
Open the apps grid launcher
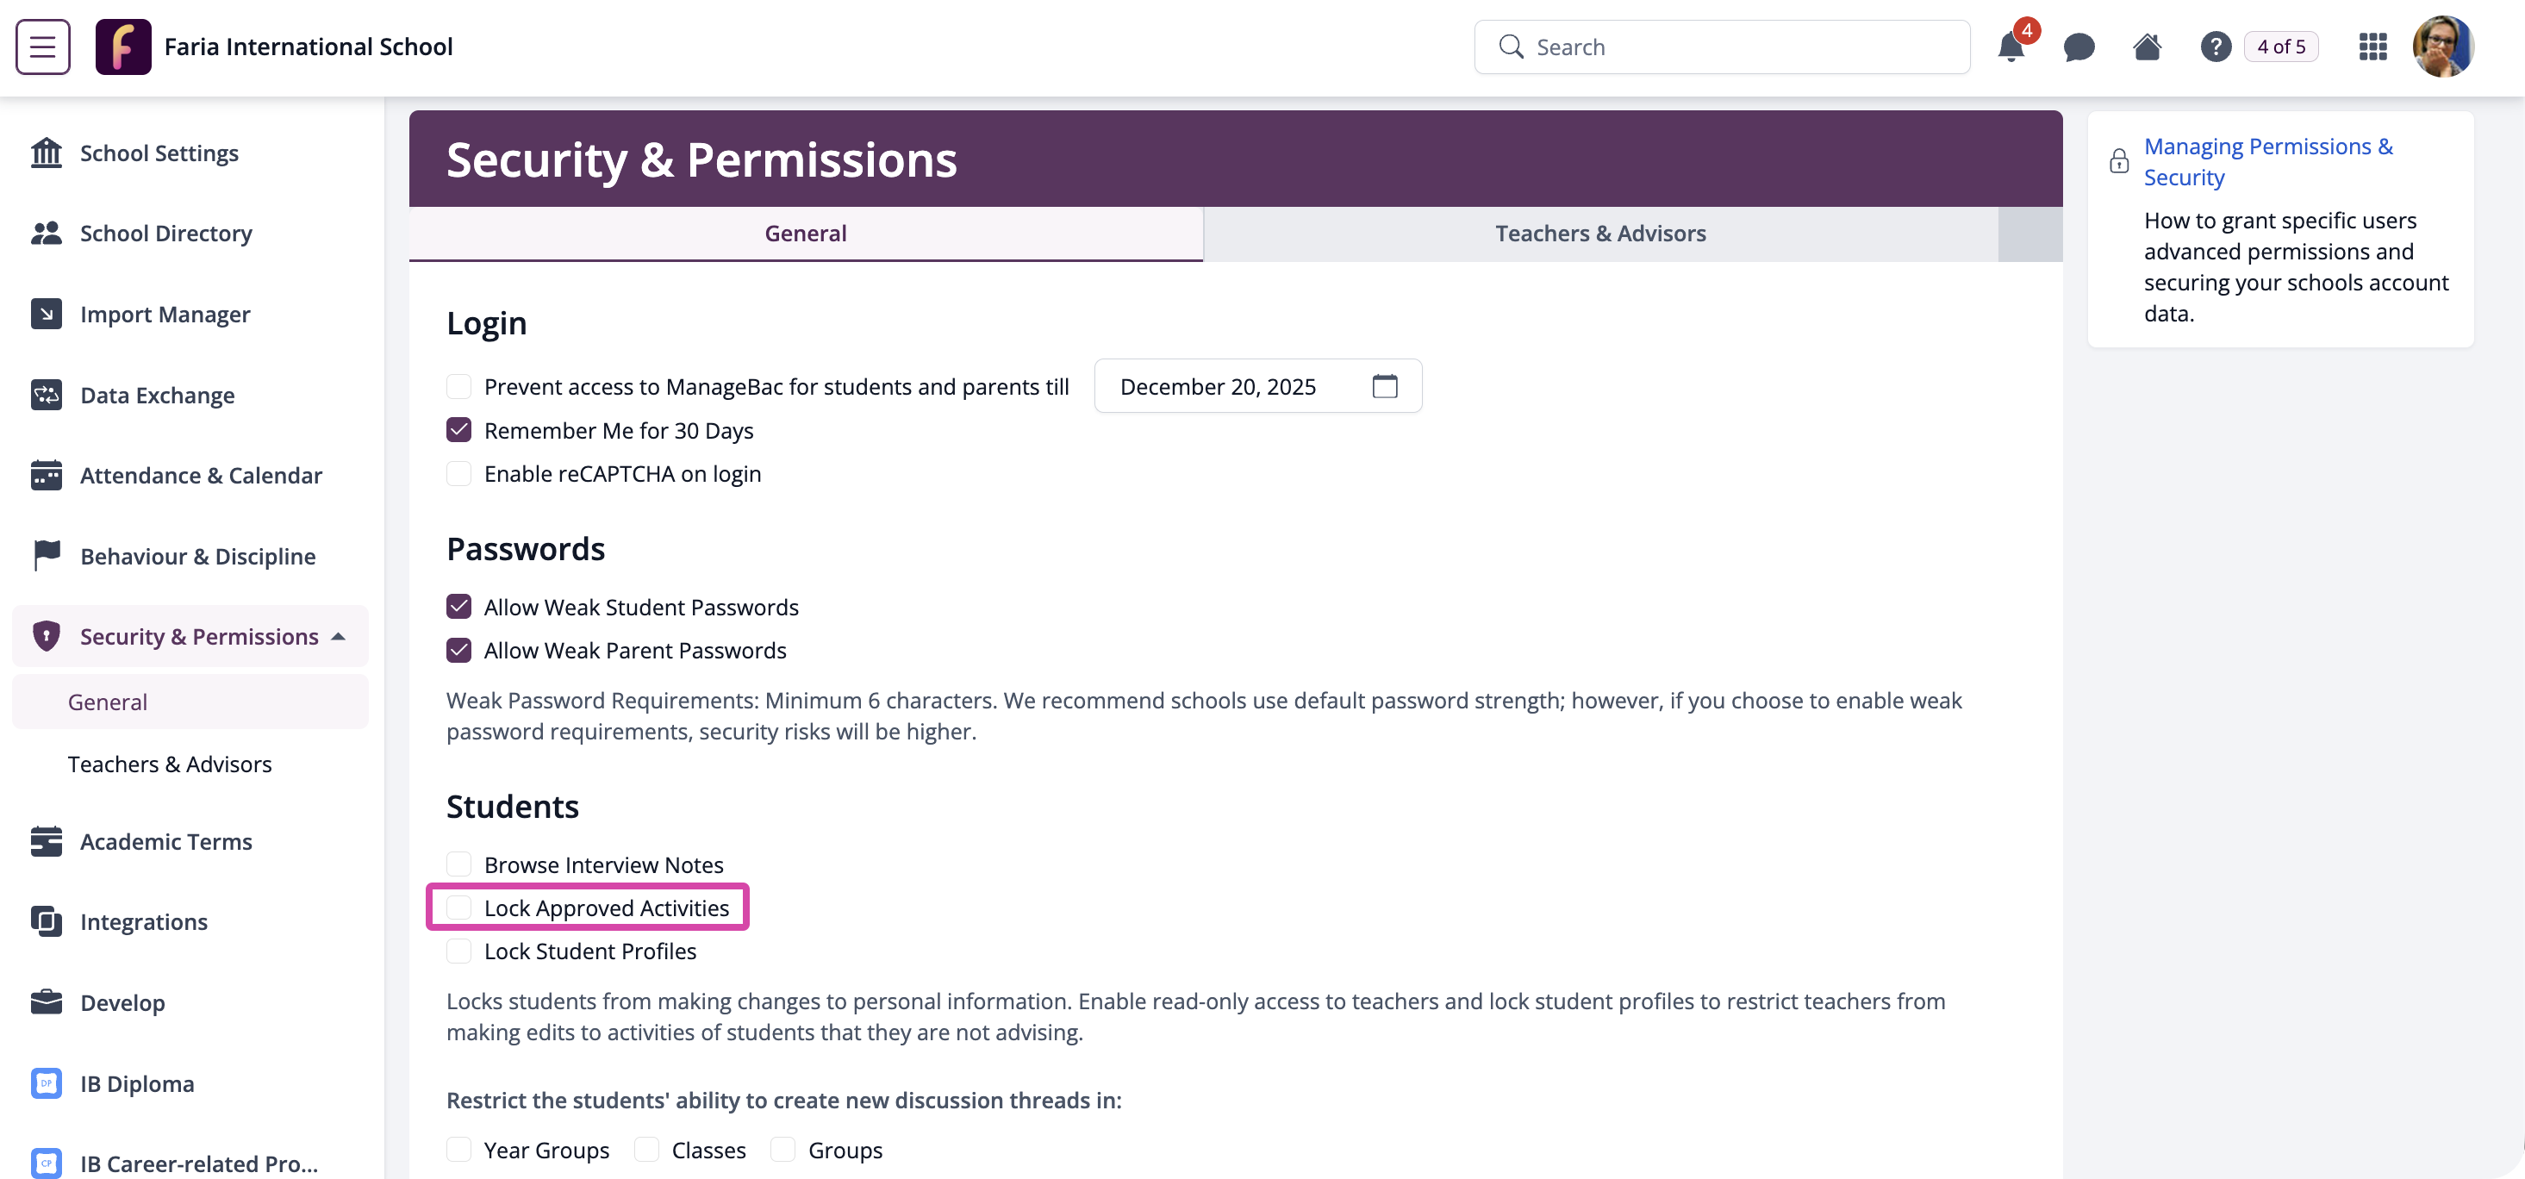[2372, 46]
